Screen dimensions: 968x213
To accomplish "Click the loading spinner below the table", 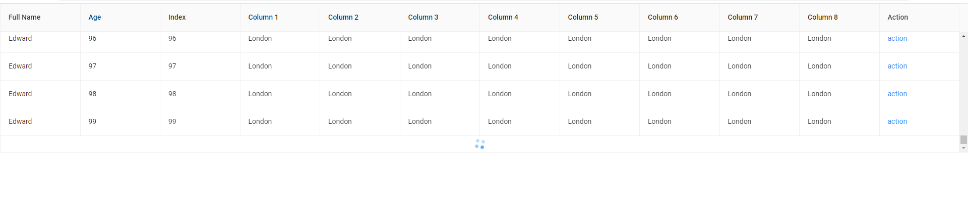I will click(x=480, y=145).
